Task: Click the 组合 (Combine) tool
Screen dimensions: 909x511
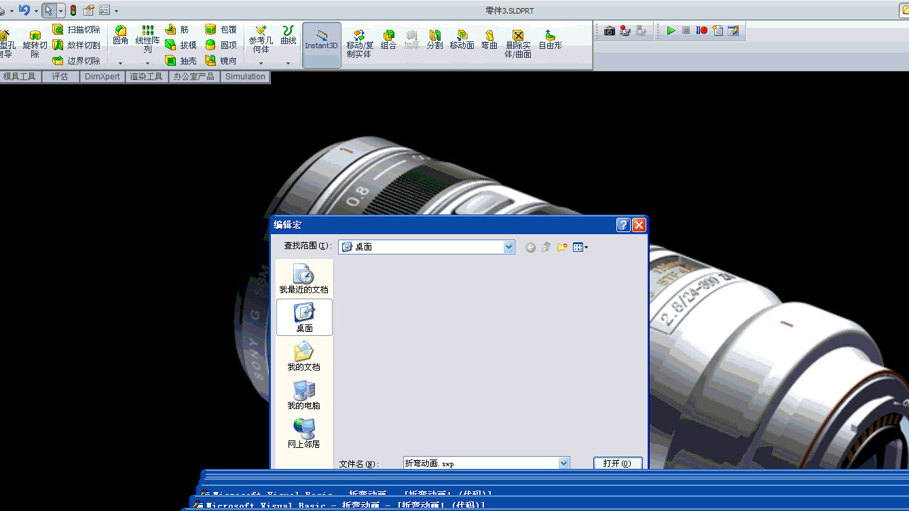Action: click(x=388, y=39)
